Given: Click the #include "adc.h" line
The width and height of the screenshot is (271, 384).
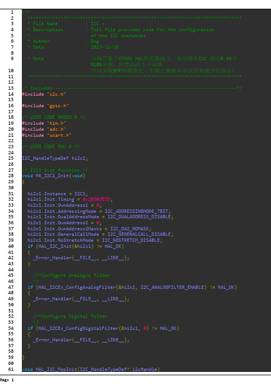Looking at the screenshot, I should 44,129.
